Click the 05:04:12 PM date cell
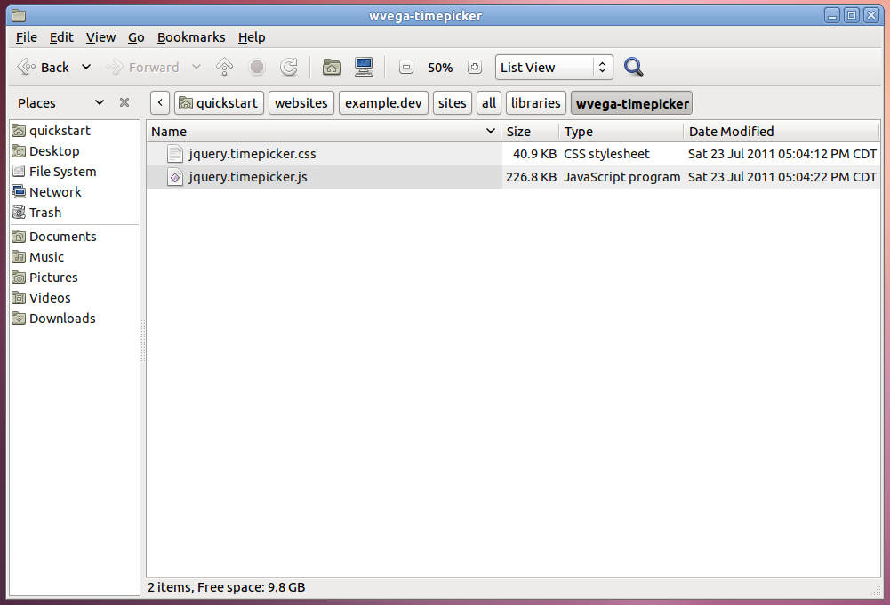 pyautogui.click(x=782, y=154)
